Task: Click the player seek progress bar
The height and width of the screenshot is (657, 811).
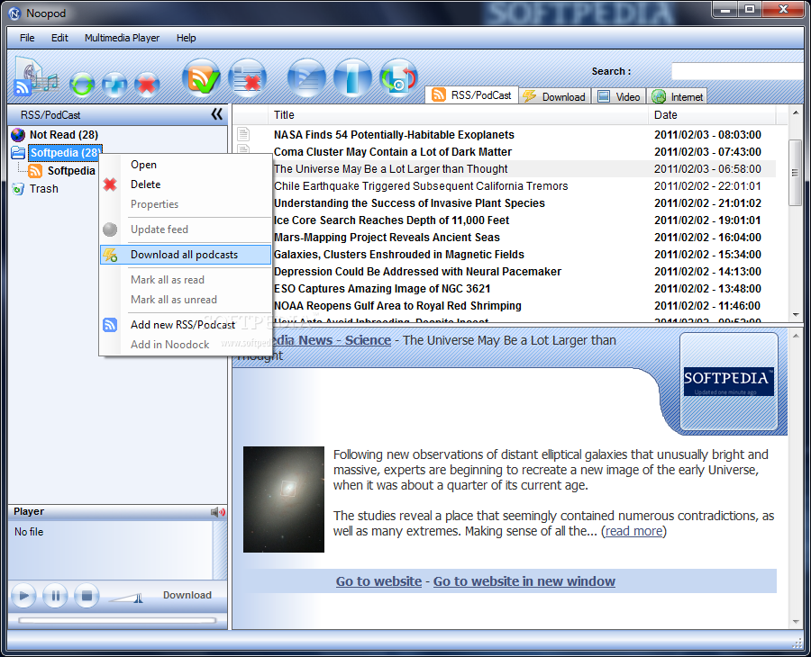Action: pyautogui.click(x=117, y=620)
